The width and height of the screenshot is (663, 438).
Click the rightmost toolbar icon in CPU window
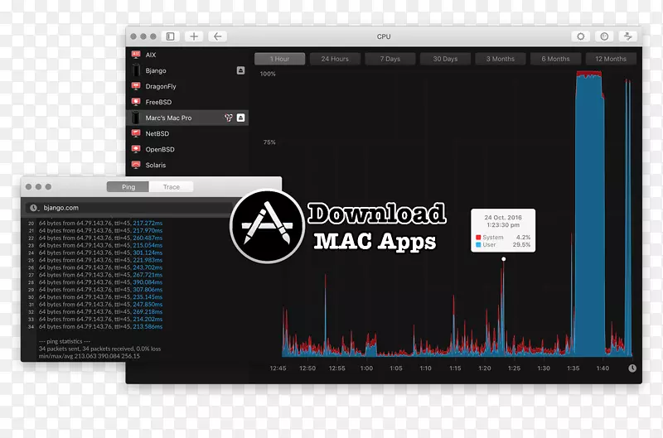coord(628,36)
